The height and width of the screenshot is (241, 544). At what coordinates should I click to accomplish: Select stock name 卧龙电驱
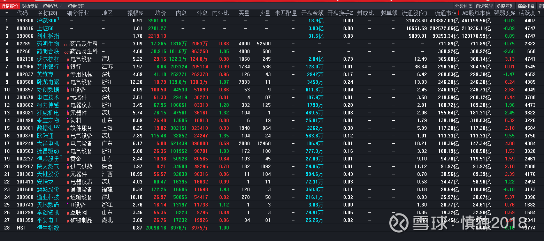pos(48,82)
